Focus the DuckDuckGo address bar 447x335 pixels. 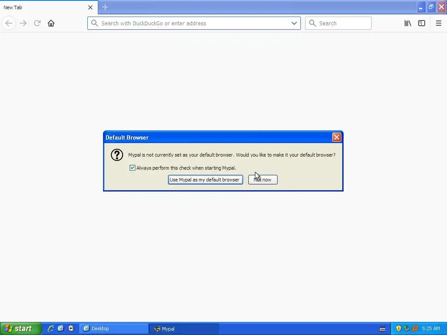click(x=194, y=23)
